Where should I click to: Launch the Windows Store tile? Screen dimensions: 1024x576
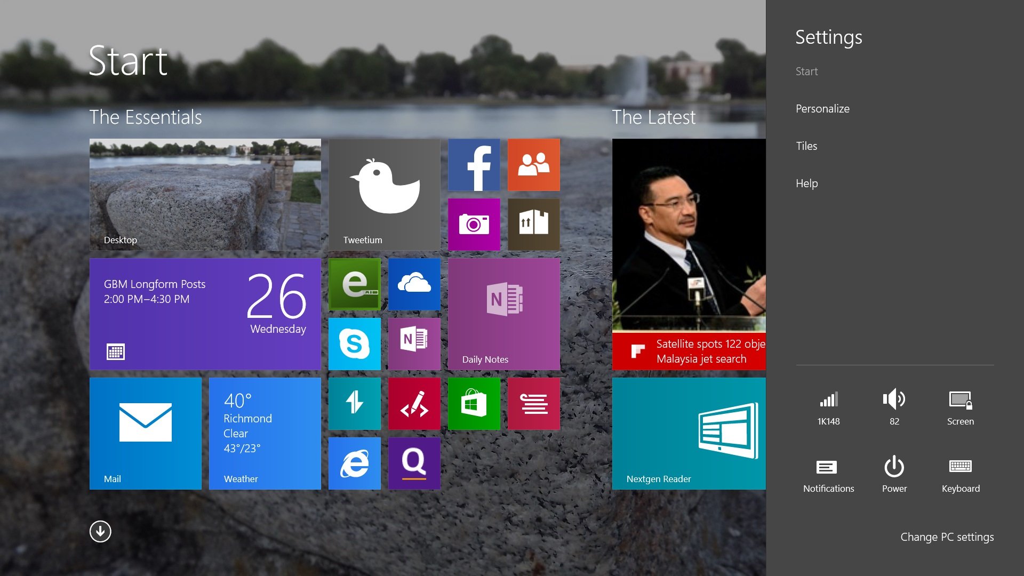tap(474, 404)
